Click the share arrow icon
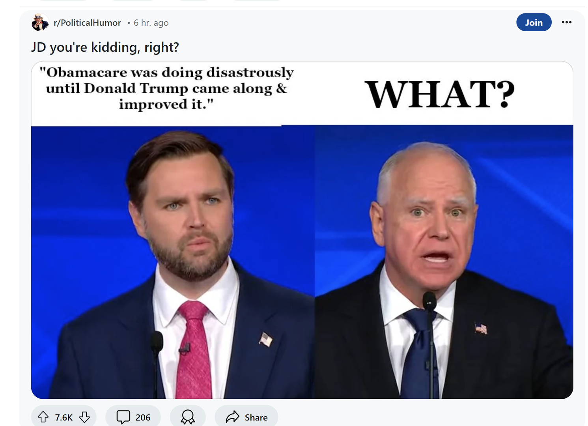Viewport: 588px width, 426px height. [233, 417]
